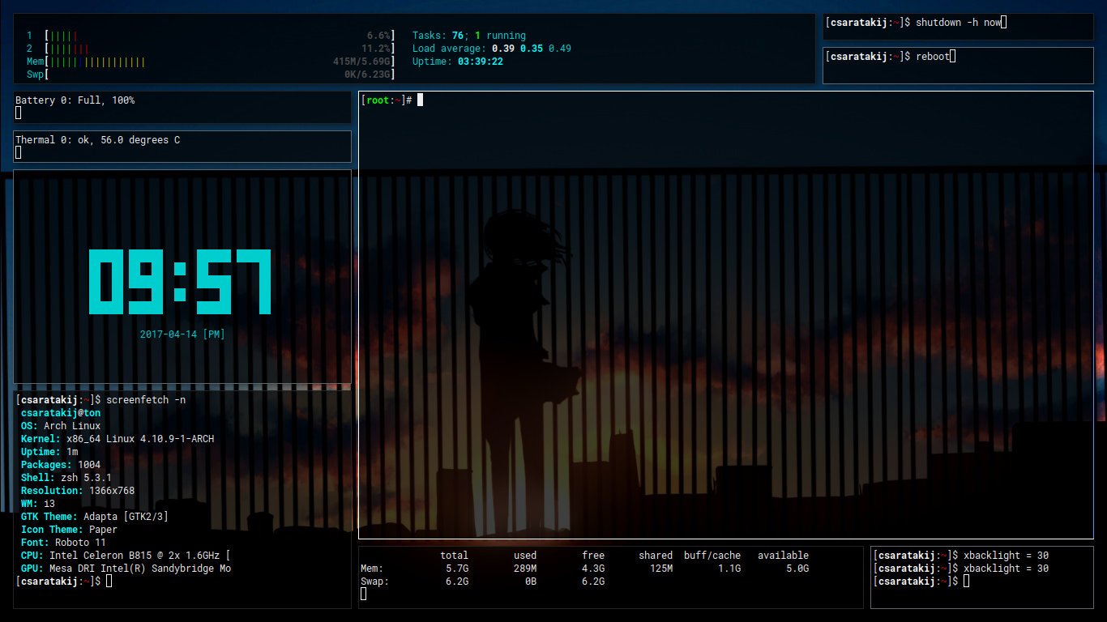Click the htop Tasks count line
The image size is (1107, 622).
[468, 36]
